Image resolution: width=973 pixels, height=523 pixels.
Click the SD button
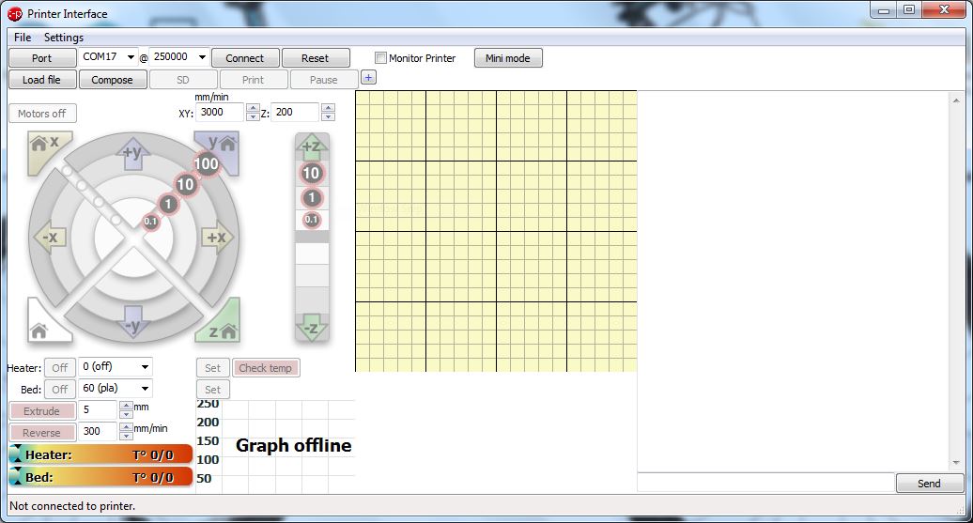point(183,80)
